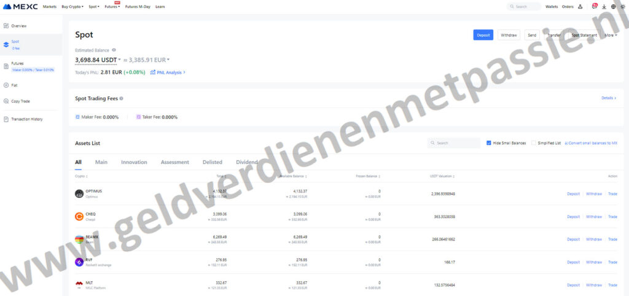This screenshot has height=296, width=629.
Task: Open notifications with the 9+ badge
Action: (594, 6)
